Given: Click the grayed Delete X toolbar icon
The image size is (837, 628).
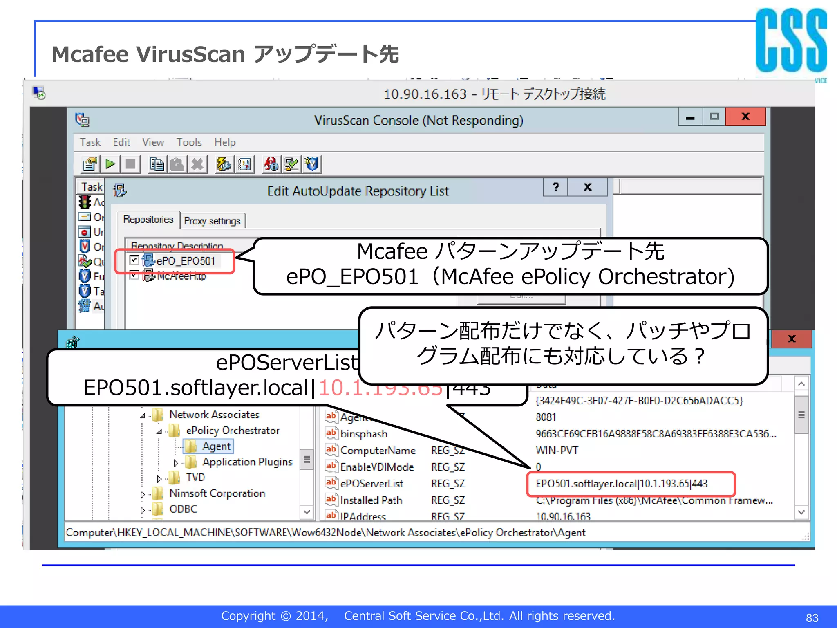Looking at the screenshot, I should (x=197, y=164).
